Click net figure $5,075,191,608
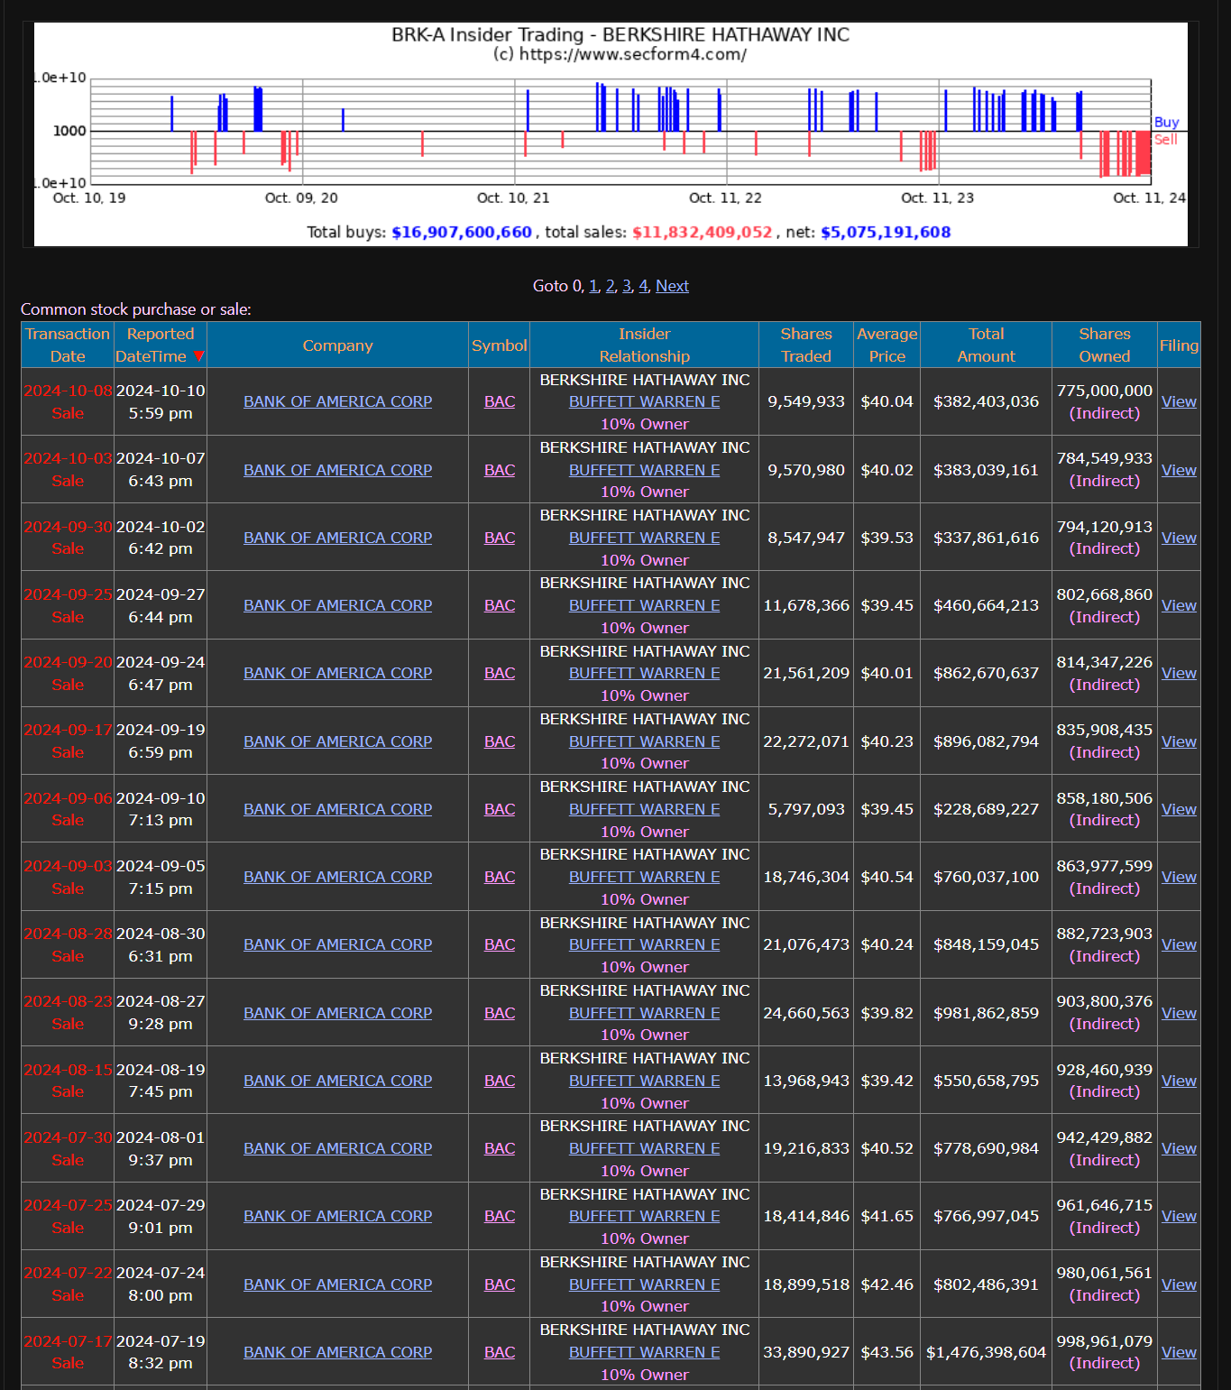Viewport: 1231px width, 1390px height. (x=886, y=232)
